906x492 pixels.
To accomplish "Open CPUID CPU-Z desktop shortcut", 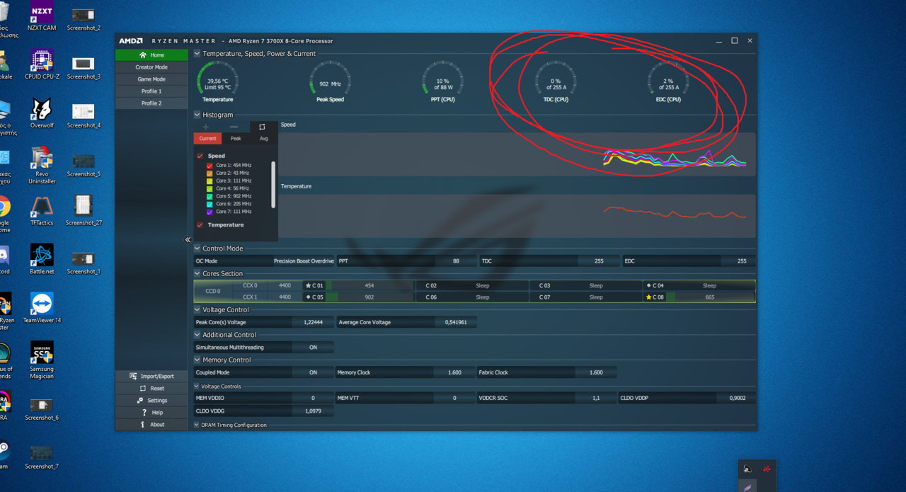I will [42, 64].
